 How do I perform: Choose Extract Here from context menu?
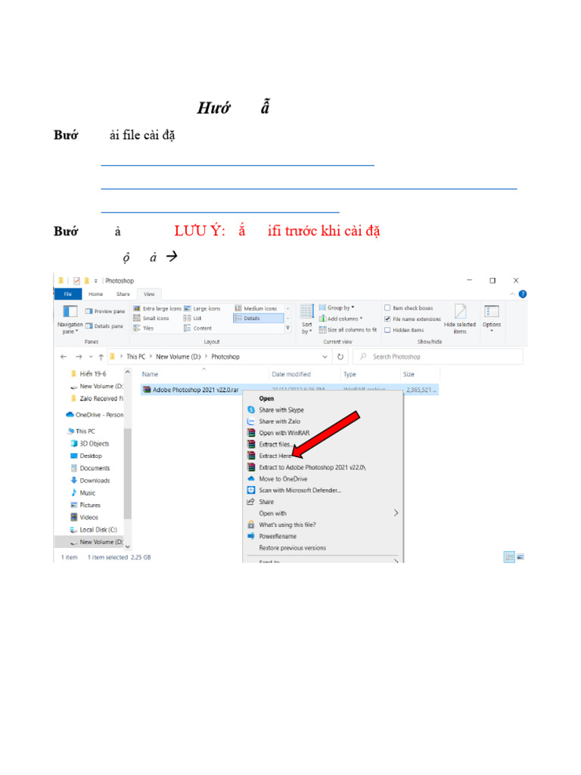tap(275, 456)
